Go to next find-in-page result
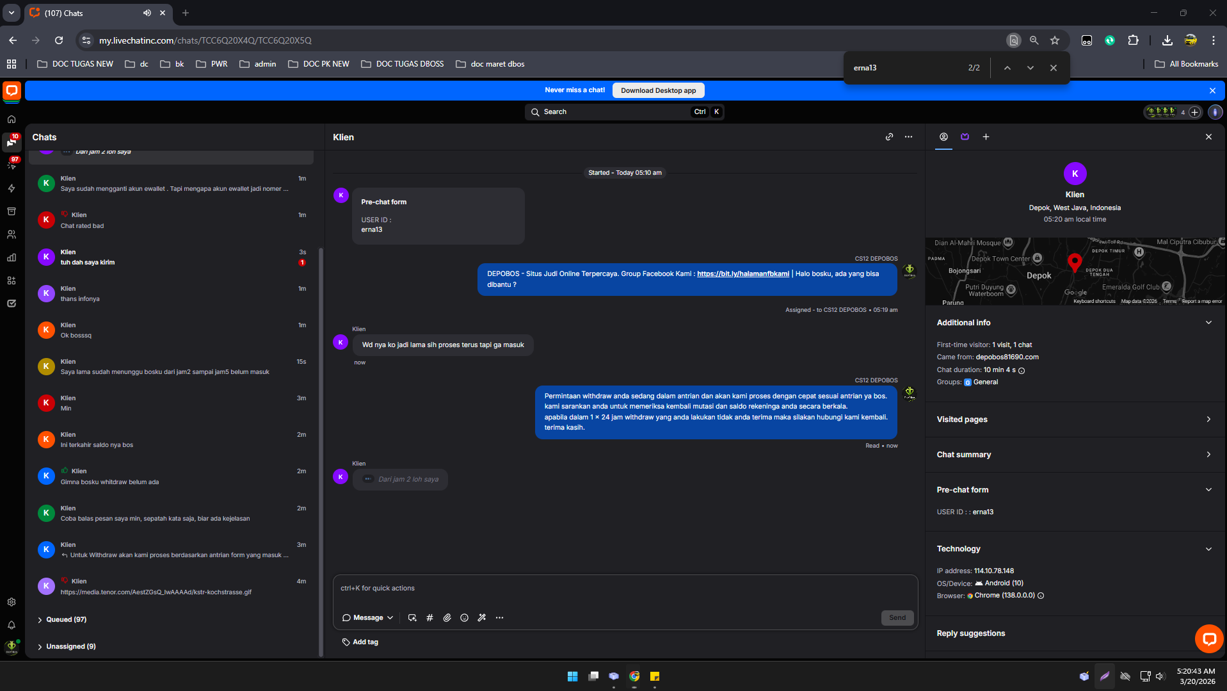The height and width of the screenshot is (691, 1227). pyautogui.click(x=1030, y=68)
